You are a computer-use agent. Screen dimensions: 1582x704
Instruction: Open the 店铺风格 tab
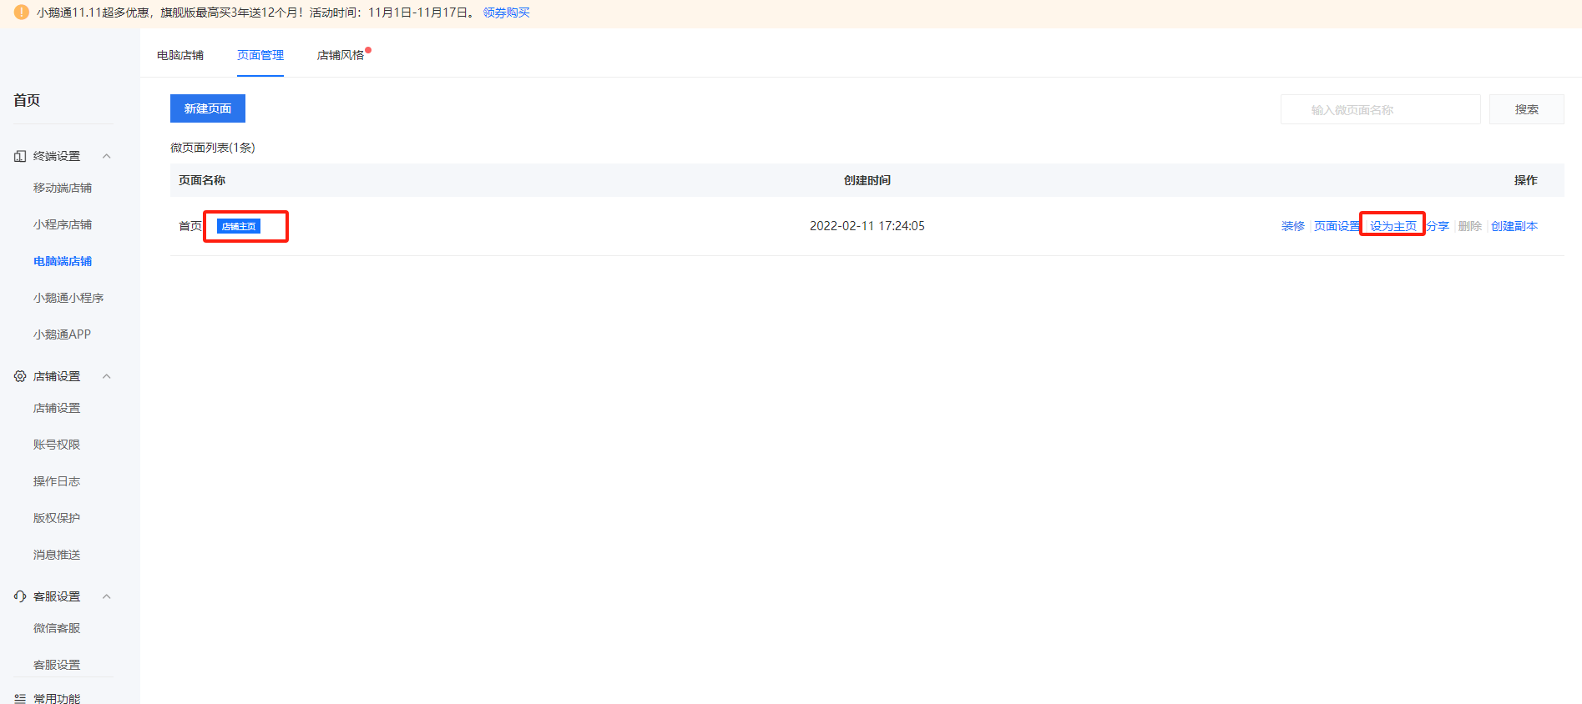pos(341,55)
